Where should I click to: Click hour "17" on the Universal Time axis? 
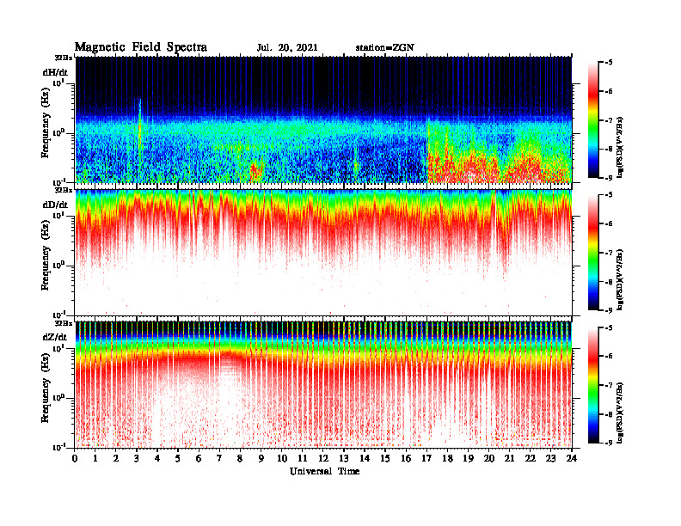tap(427, 458)
